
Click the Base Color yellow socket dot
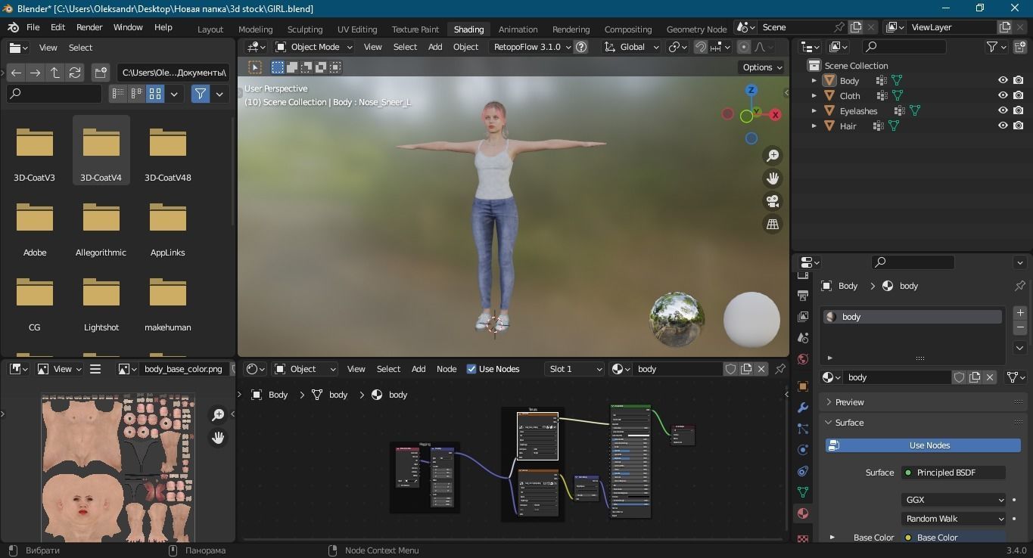click(908, 538)
